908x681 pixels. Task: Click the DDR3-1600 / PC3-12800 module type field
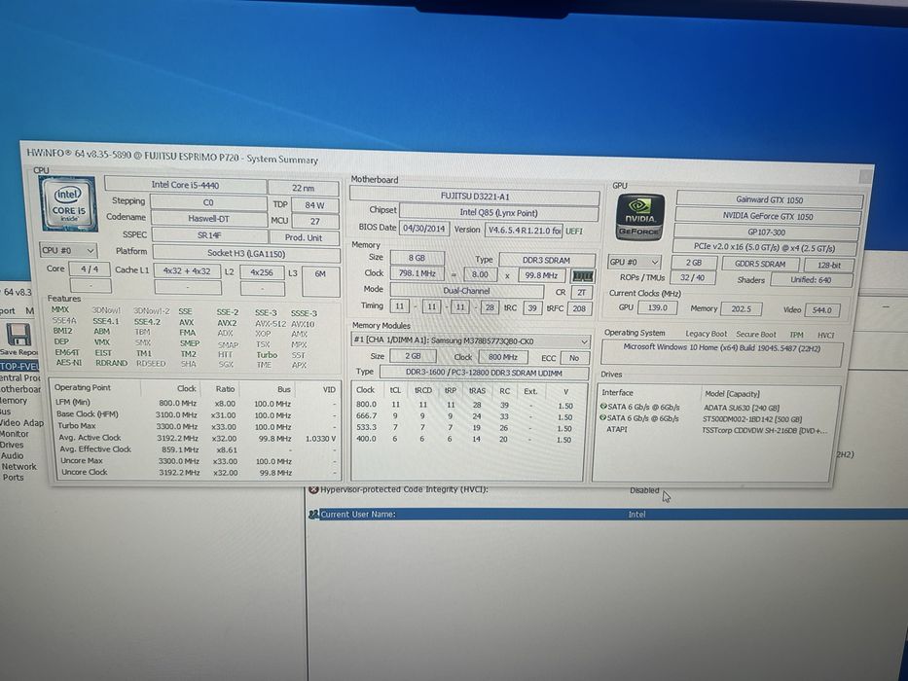[x=484, y=373]
